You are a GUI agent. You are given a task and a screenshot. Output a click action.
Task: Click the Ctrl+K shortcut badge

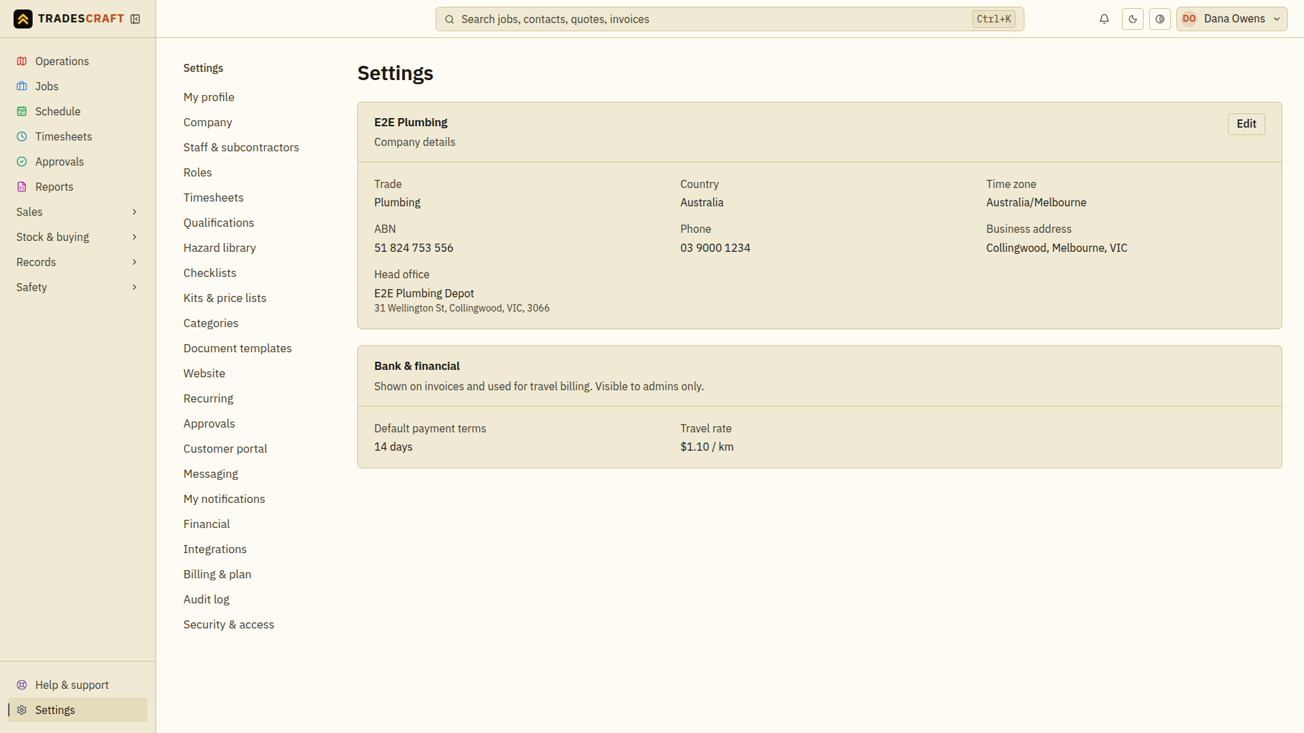tap(994, 19)
